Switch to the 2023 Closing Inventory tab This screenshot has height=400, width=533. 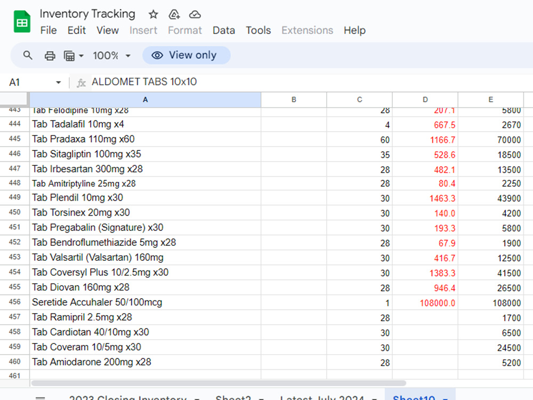tap(128, 397)
